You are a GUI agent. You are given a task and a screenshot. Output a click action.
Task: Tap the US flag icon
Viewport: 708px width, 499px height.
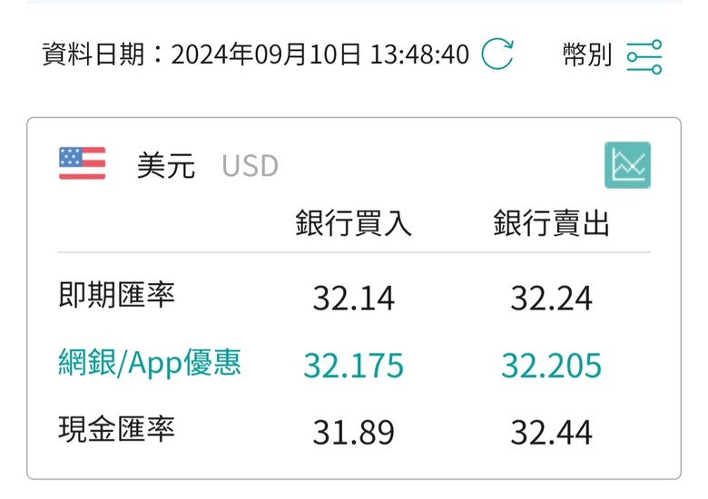point(83,163)
